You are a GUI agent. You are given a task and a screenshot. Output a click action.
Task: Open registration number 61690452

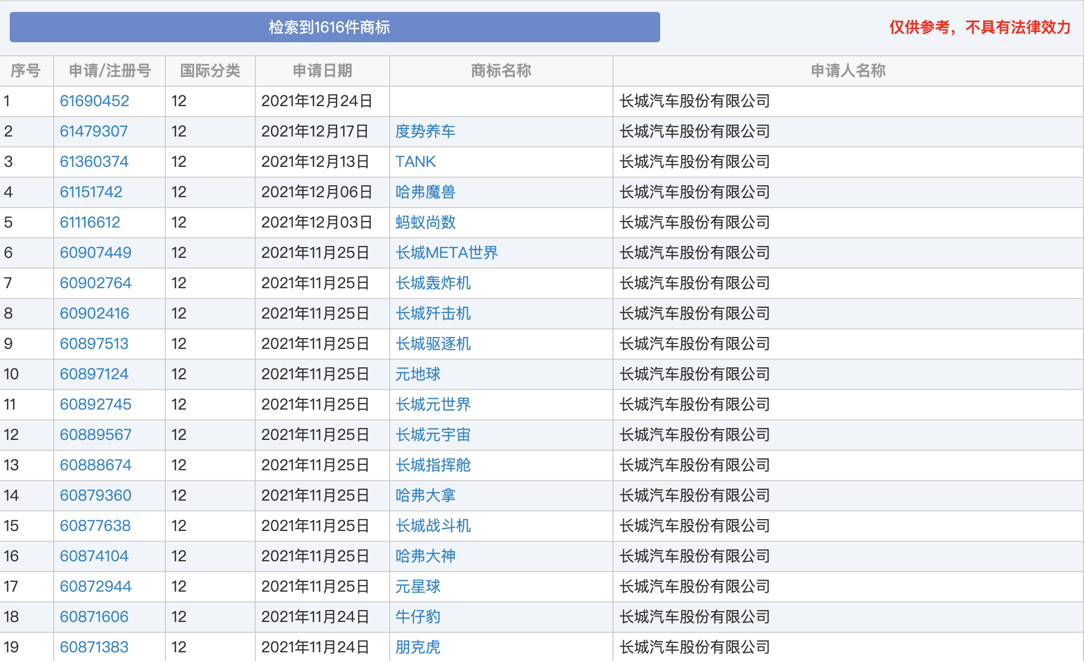94,101
